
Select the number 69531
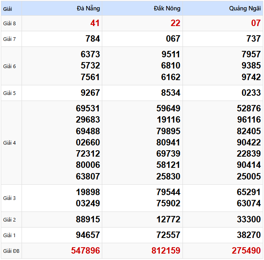(88, 109)
